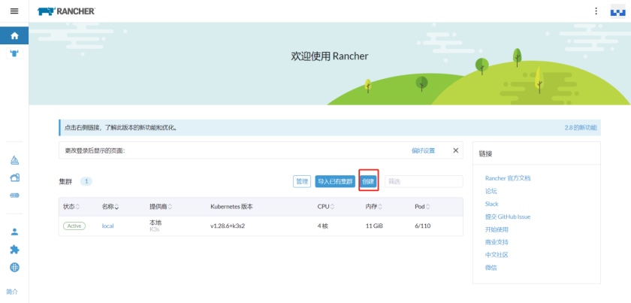Click the 本地 K3s provider cell
Viewport: 631px width, 303px height.
[x=155, y=226]
